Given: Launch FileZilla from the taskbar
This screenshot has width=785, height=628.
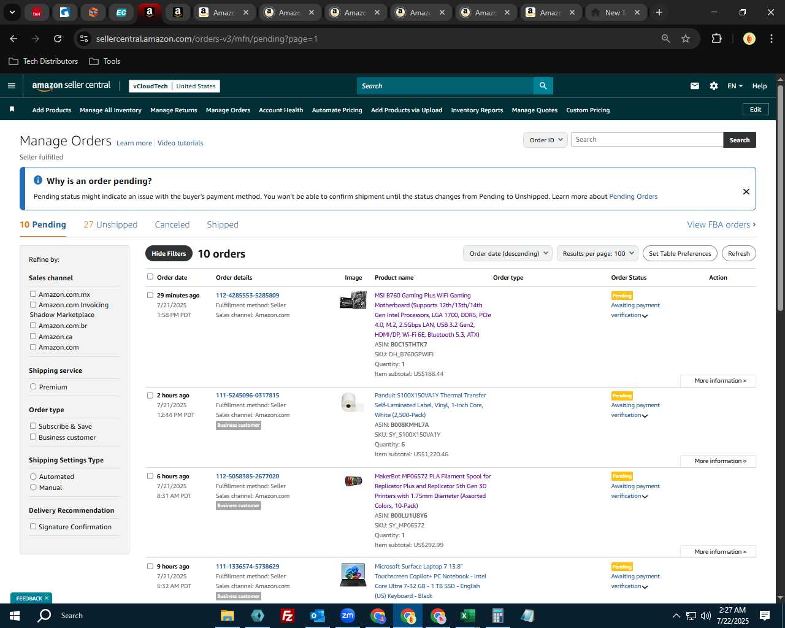Looking at the screenshot, I should pos(287,616).
